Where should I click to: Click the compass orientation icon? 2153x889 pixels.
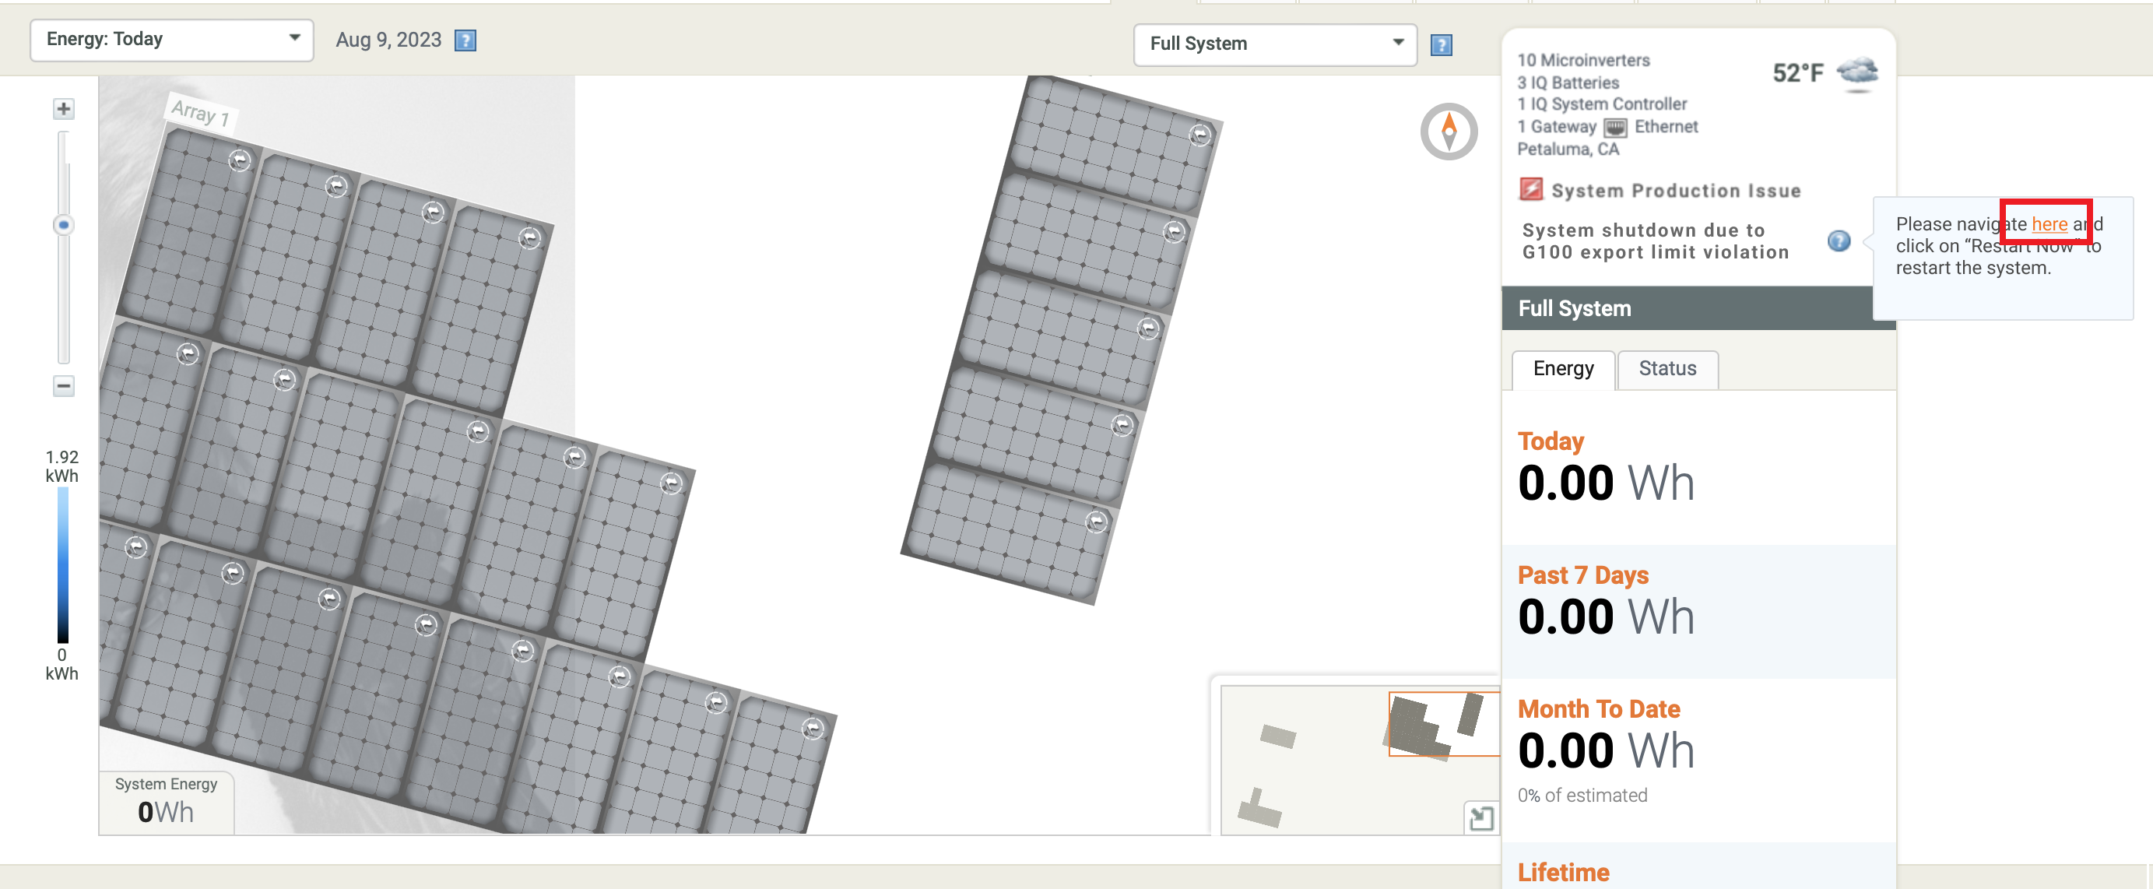[1449, 132]
